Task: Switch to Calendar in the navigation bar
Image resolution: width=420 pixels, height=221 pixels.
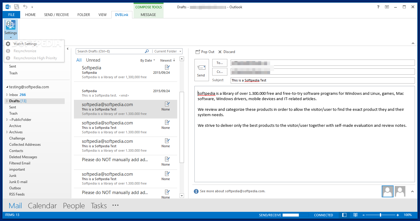Action: pyautogui.click(x=42, y=206)
